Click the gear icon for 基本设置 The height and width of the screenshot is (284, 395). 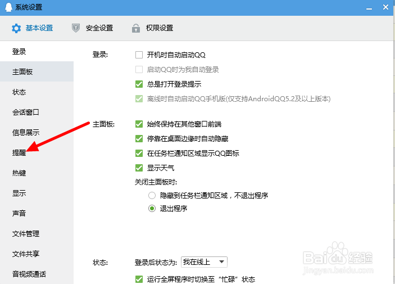pos(16,28)
